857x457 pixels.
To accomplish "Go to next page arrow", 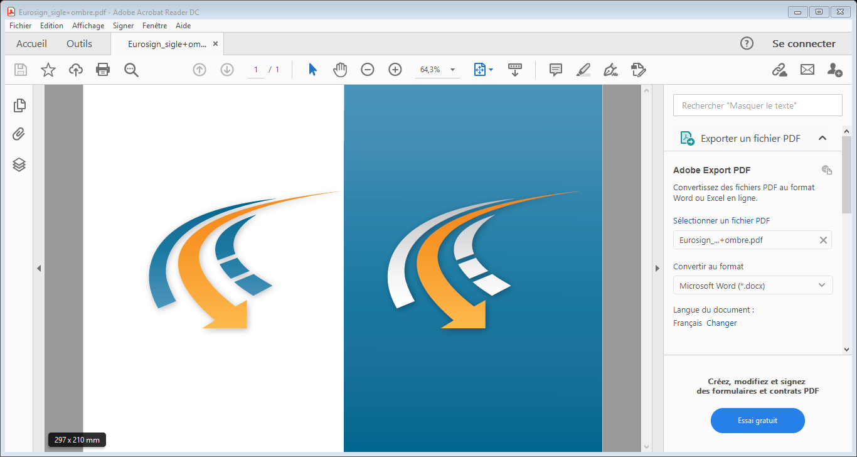I will (x=227, y=70).
